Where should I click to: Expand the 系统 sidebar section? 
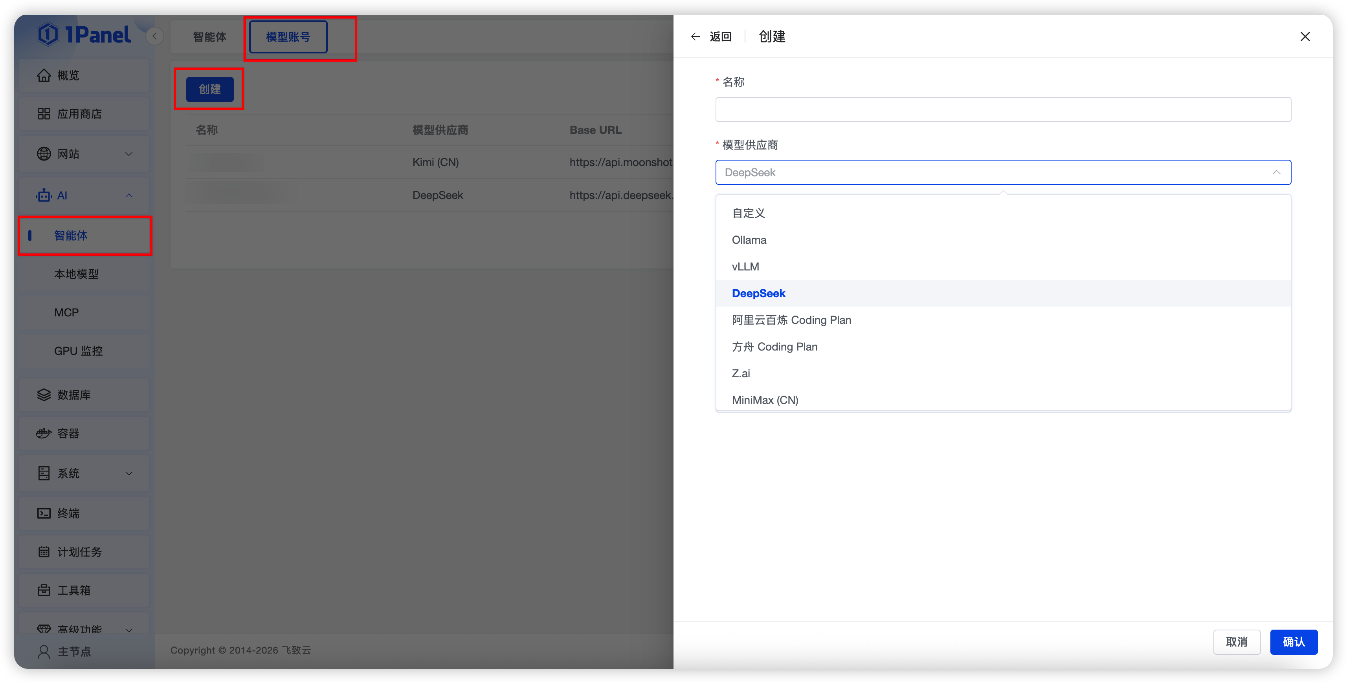click(x=128, y=473)
